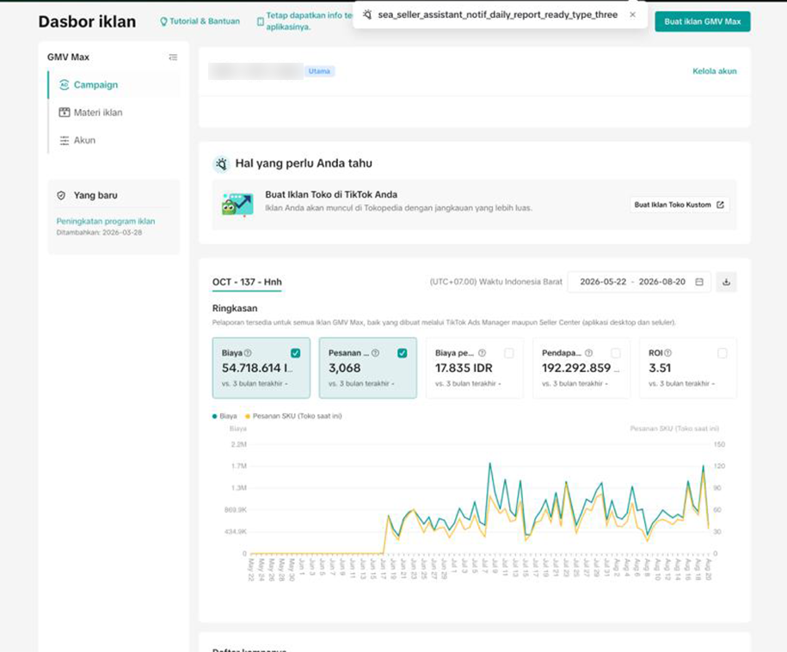Click the info icon beside Pendapa... metric
787x652 pixels.
pyautogui.click(x=588, y=353)
